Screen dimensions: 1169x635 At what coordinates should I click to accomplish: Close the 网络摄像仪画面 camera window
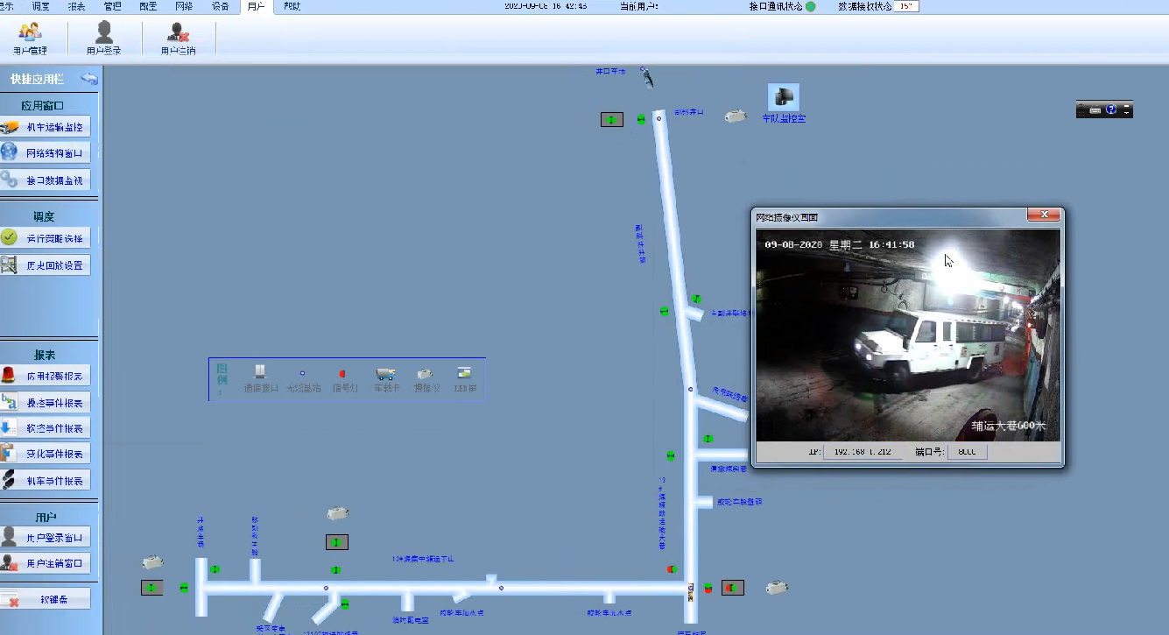point(1044,215)
